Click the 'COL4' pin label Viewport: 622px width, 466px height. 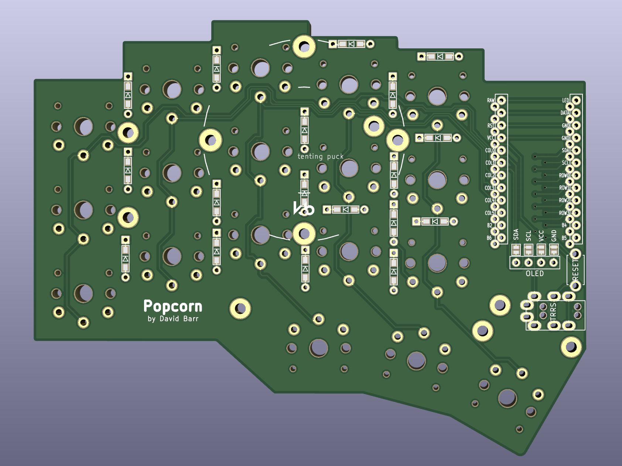(x=490, y=201)
